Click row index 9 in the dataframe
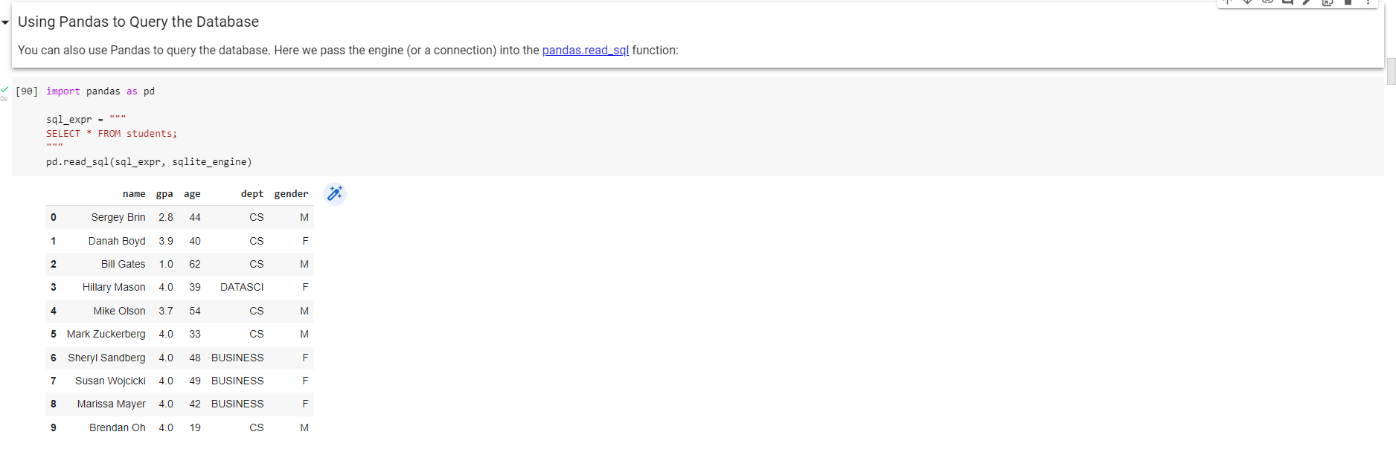Image resolution: width=1396 pixels, height=452 pixels. click(x=54, y=427)
